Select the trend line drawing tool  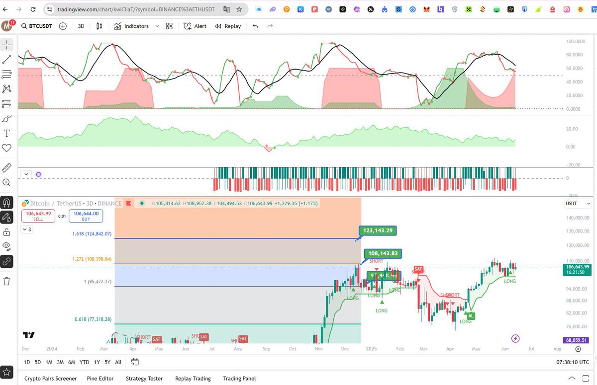7,60
